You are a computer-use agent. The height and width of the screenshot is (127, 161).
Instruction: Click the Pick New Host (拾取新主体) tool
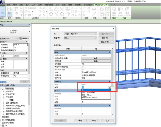pos(120,11)
